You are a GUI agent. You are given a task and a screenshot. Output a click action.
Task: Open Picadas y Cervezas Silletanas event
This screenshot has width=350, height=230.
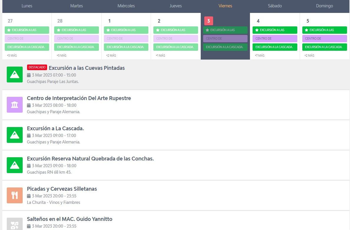coord(62,189)
